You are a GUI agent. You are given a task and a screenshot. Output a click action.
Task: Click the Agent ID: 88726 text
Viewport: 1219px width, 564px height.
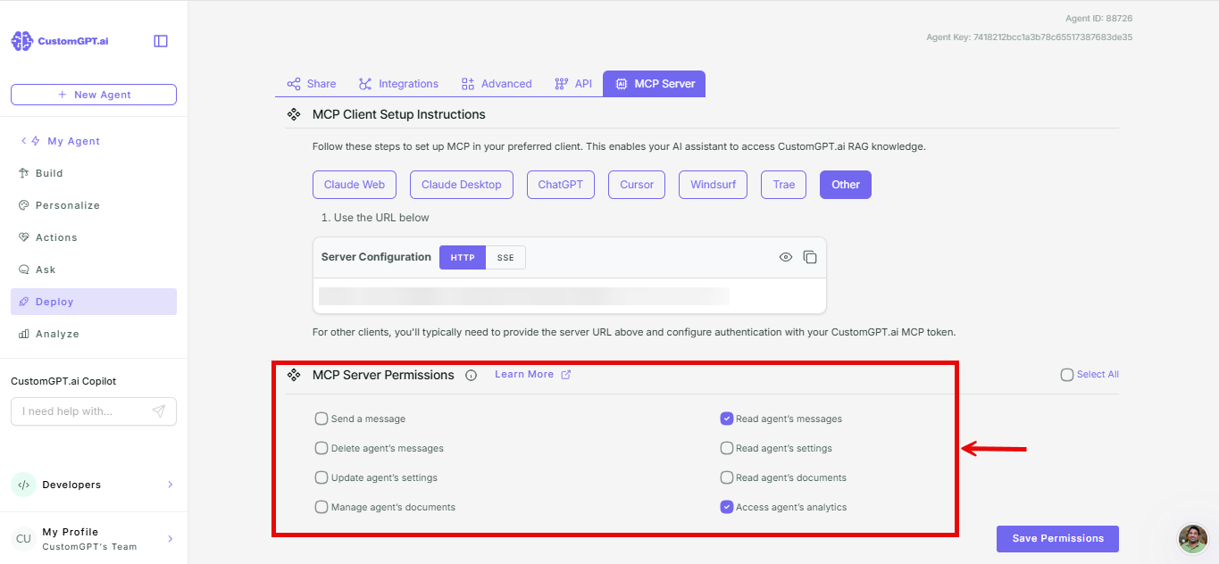[1098, 18]
